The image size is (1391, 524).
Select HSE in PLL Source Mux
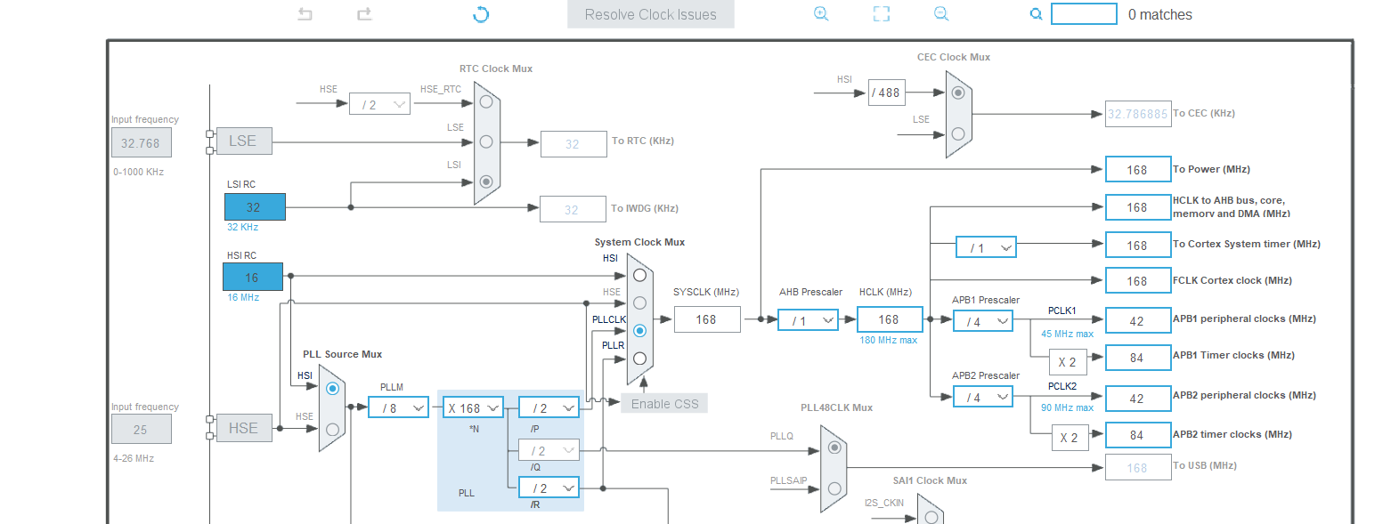pyautogui.click(x=332, y=429)
